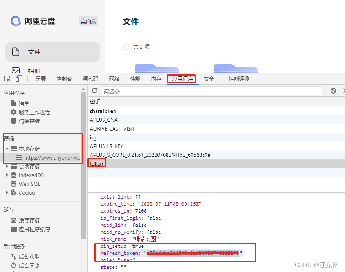345x272 pixels.
Task: Select the token key row
Action: pos(216,164)
